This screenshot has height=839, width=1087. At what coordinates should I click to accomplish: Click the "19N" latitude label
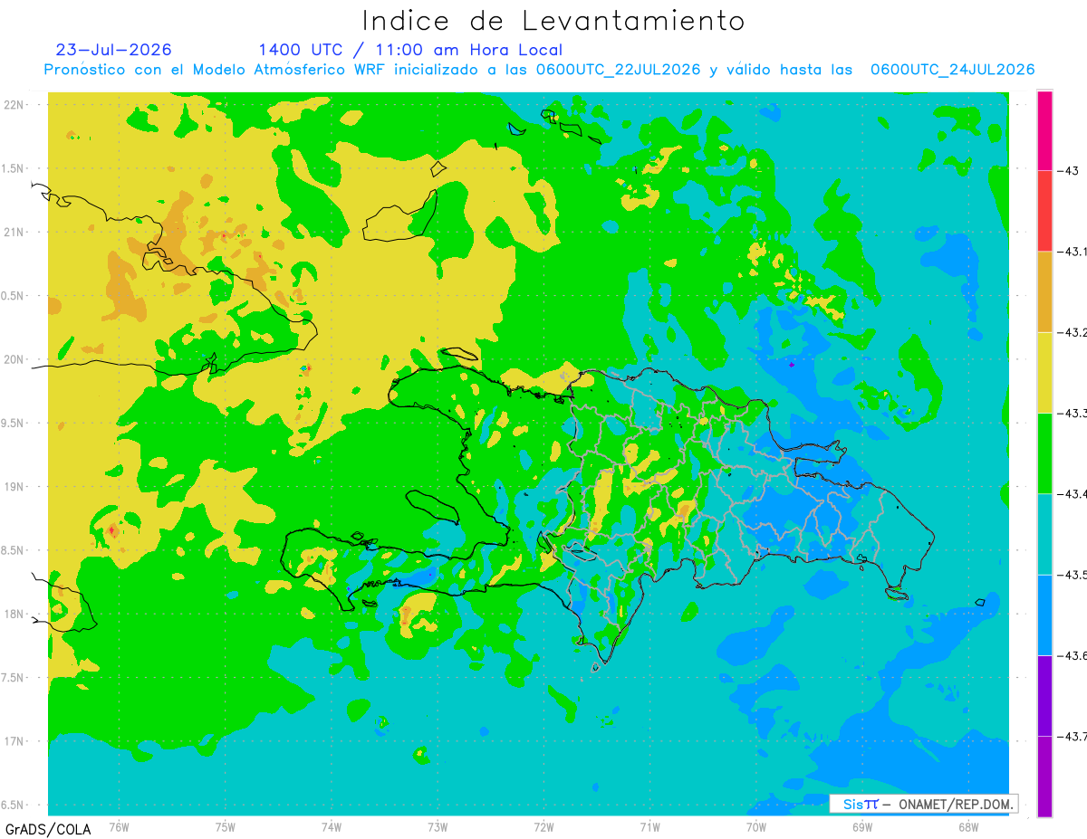tap(15, 487)
